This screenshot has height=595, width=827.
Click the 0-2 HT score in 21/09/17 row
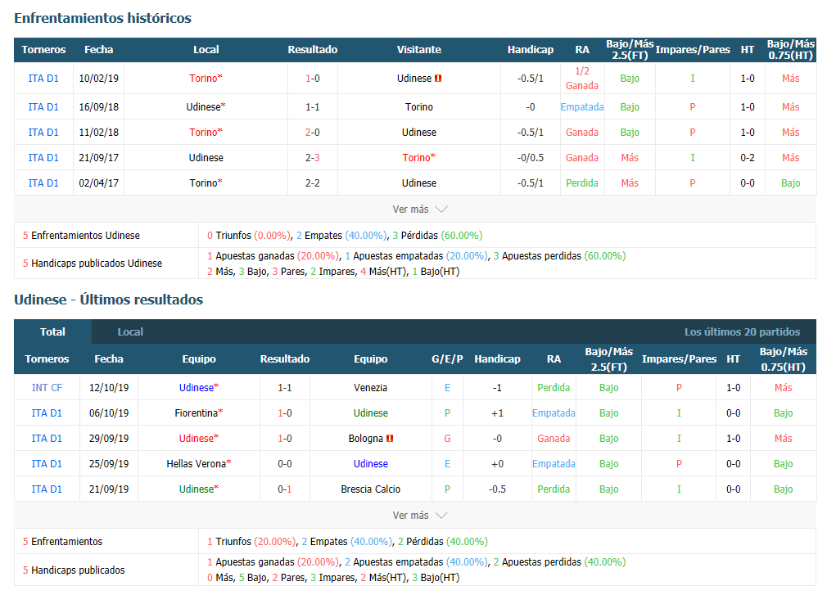[748, 158]
